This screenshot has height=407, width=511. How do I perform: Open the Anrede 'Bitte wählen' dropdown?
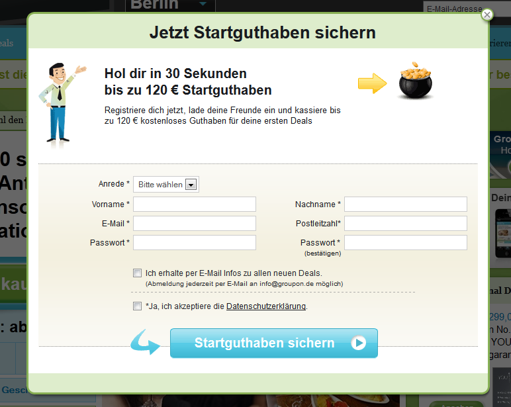click(166, 185)
